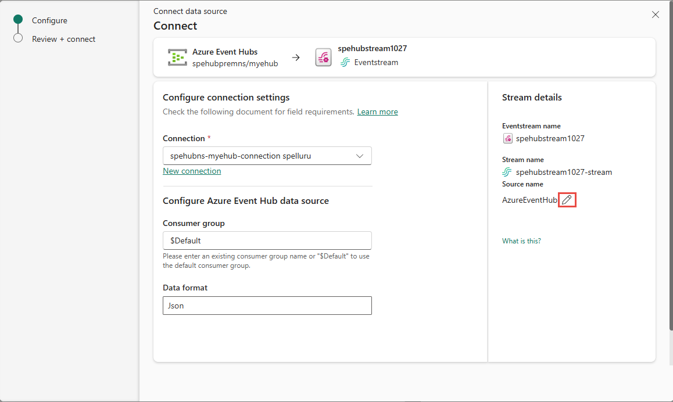This screenshot has width=673, height=402.
Task: Open the Learn more link
Action: [377, 112]
